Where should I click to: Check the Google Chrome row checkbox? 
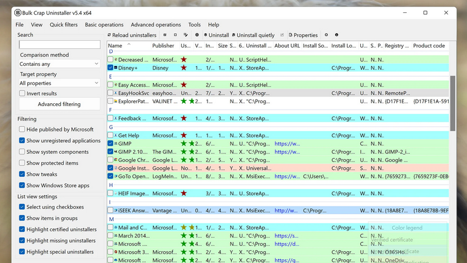coord(110,160)
